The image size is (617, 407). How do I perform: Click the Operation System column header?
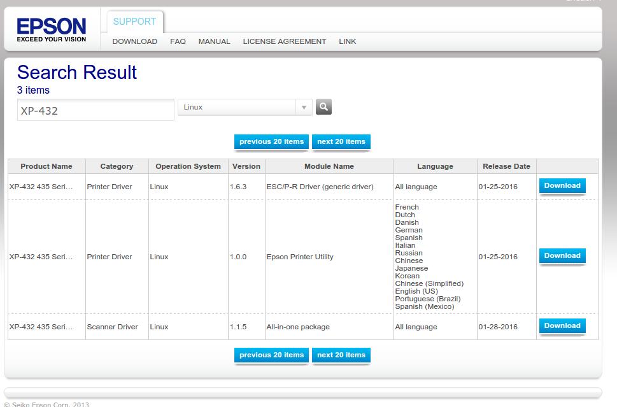188,166
